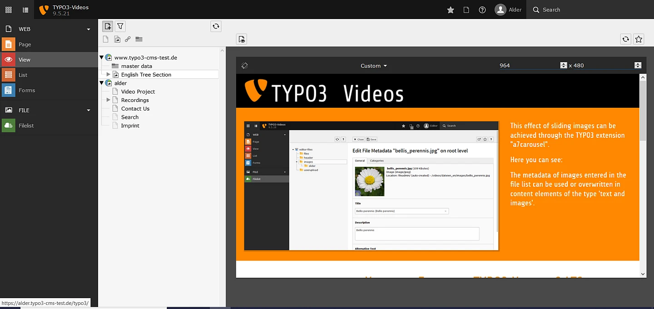Toggle the module menu list view icon

point(25,10)
